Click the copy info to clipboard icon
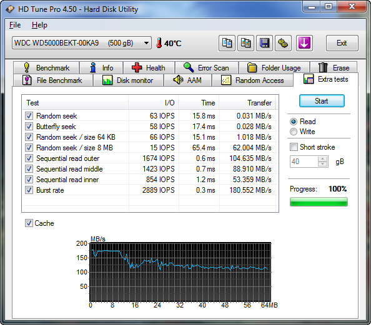 click(227, 43)
